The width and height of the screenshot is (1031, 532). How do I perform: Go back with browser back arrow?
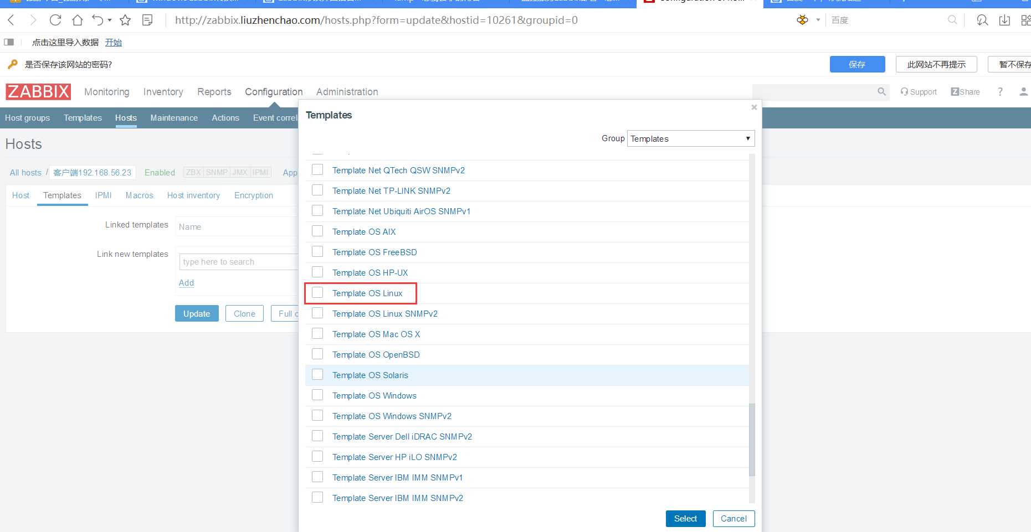tap(11, 20)
